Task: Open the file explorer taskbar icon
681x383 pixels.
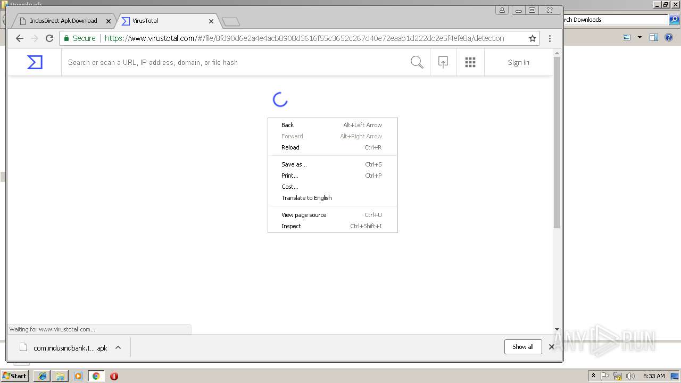Action: click(x=60, y=376)
